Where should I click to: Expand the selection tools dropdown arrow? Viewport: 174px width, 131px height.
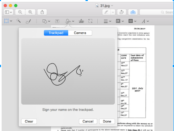[11, 21]
